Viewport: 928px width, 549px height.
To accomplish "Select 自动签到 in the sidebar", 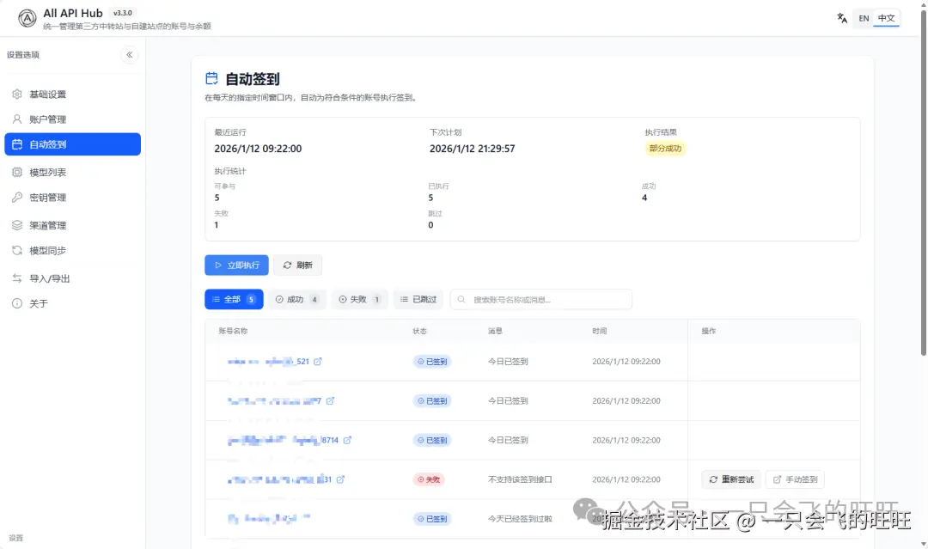I will (72, 144).
